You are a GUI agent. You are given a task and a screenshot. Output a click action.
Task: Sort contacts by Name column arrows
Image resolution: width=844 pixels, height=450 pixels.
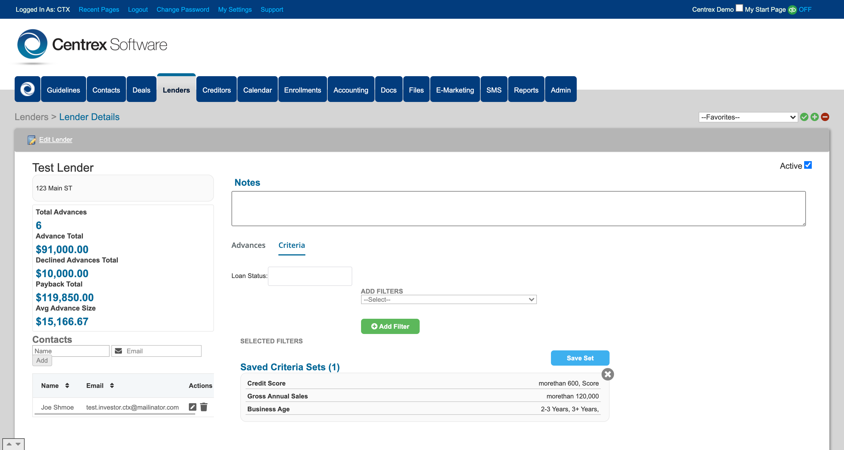click(67, 386)
